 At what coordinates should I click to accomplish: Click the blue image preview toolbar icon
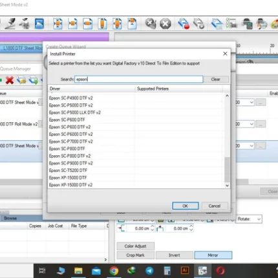pos(39,23)
